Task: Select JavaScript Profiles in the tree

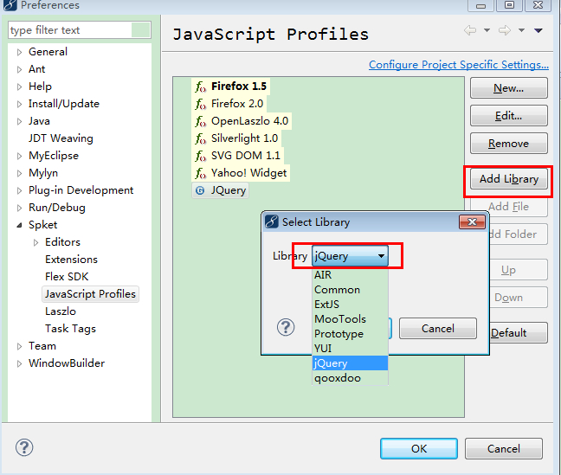Action: [x=90, y=294]
